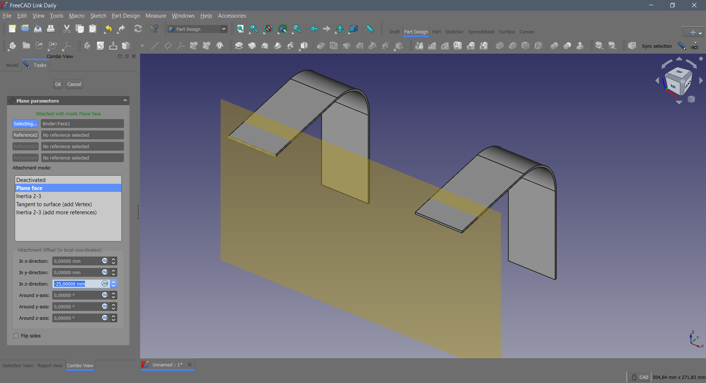Choose Inertia 2-3 attachment mode
Image resolution: width=706 pixels, height=383 pixels.
click(x=28, y=196)
